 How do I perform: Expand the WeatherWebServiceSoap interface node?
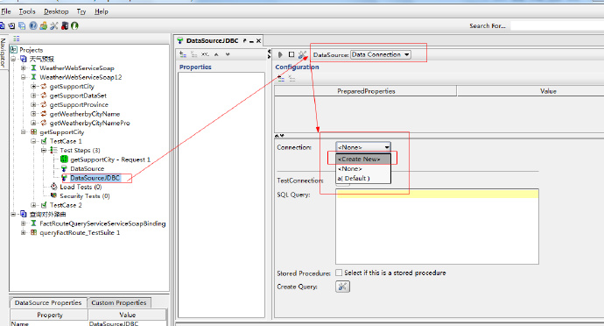tap(24, 67)
